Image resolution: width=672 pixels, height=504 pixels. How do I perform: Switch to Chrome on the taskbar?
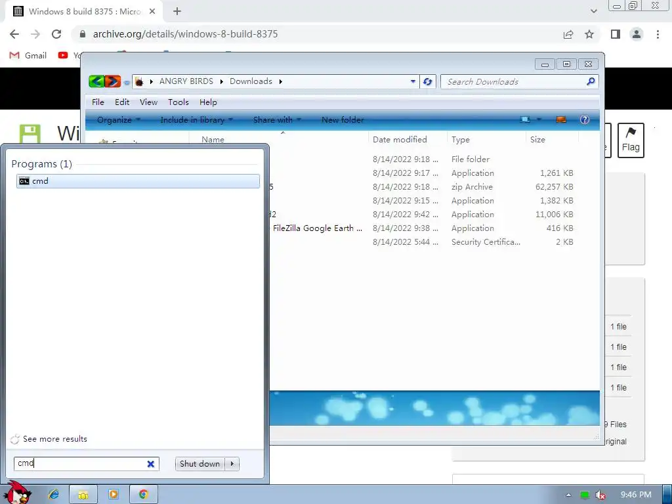tap(143, 495)
